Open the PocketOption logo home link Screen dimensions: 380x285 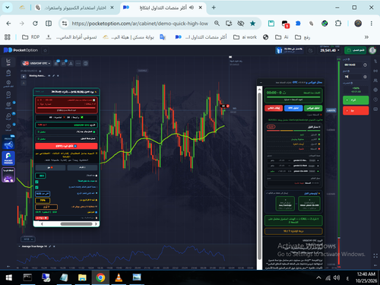(21, 50)
